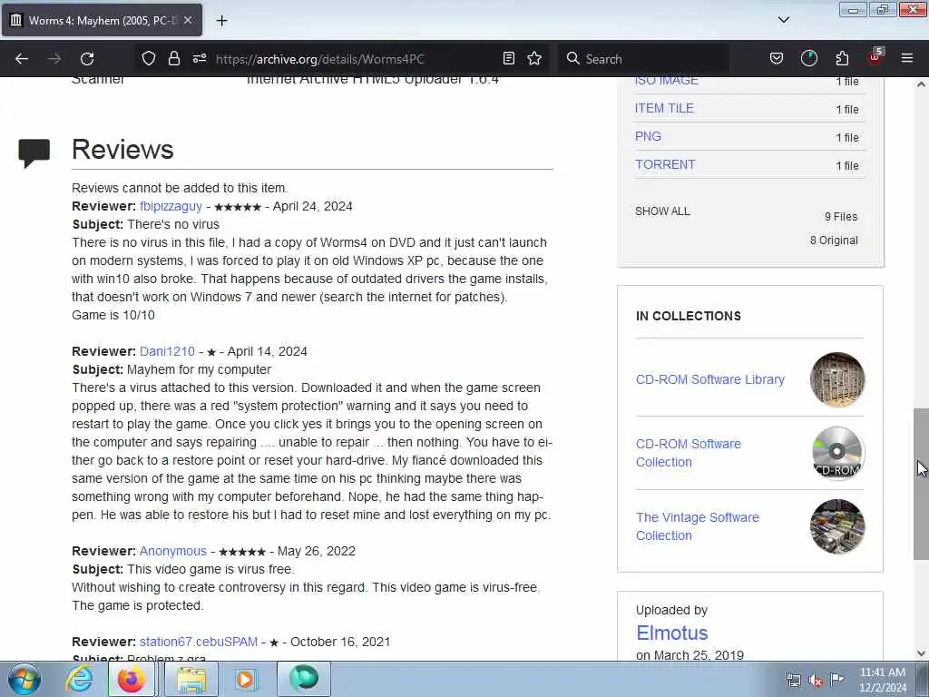Click the Reviews speech bubble icon
This screenshot has width=929, height=697.
point(34,153)
